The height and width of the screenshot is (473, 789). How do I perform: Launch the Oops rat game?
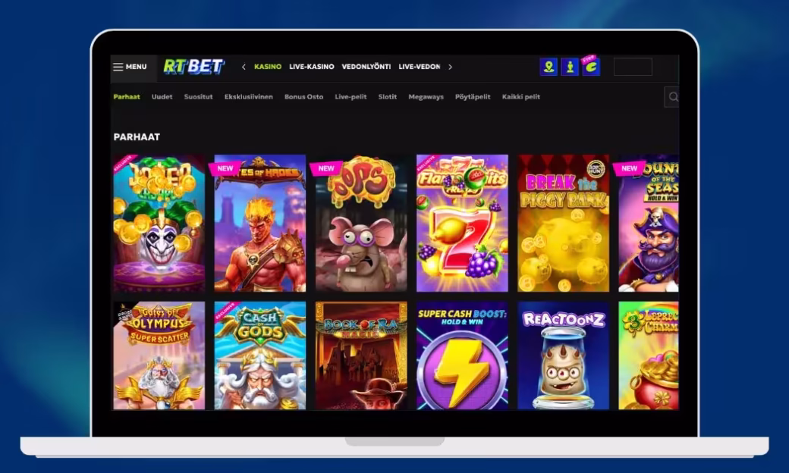(361, 223)
